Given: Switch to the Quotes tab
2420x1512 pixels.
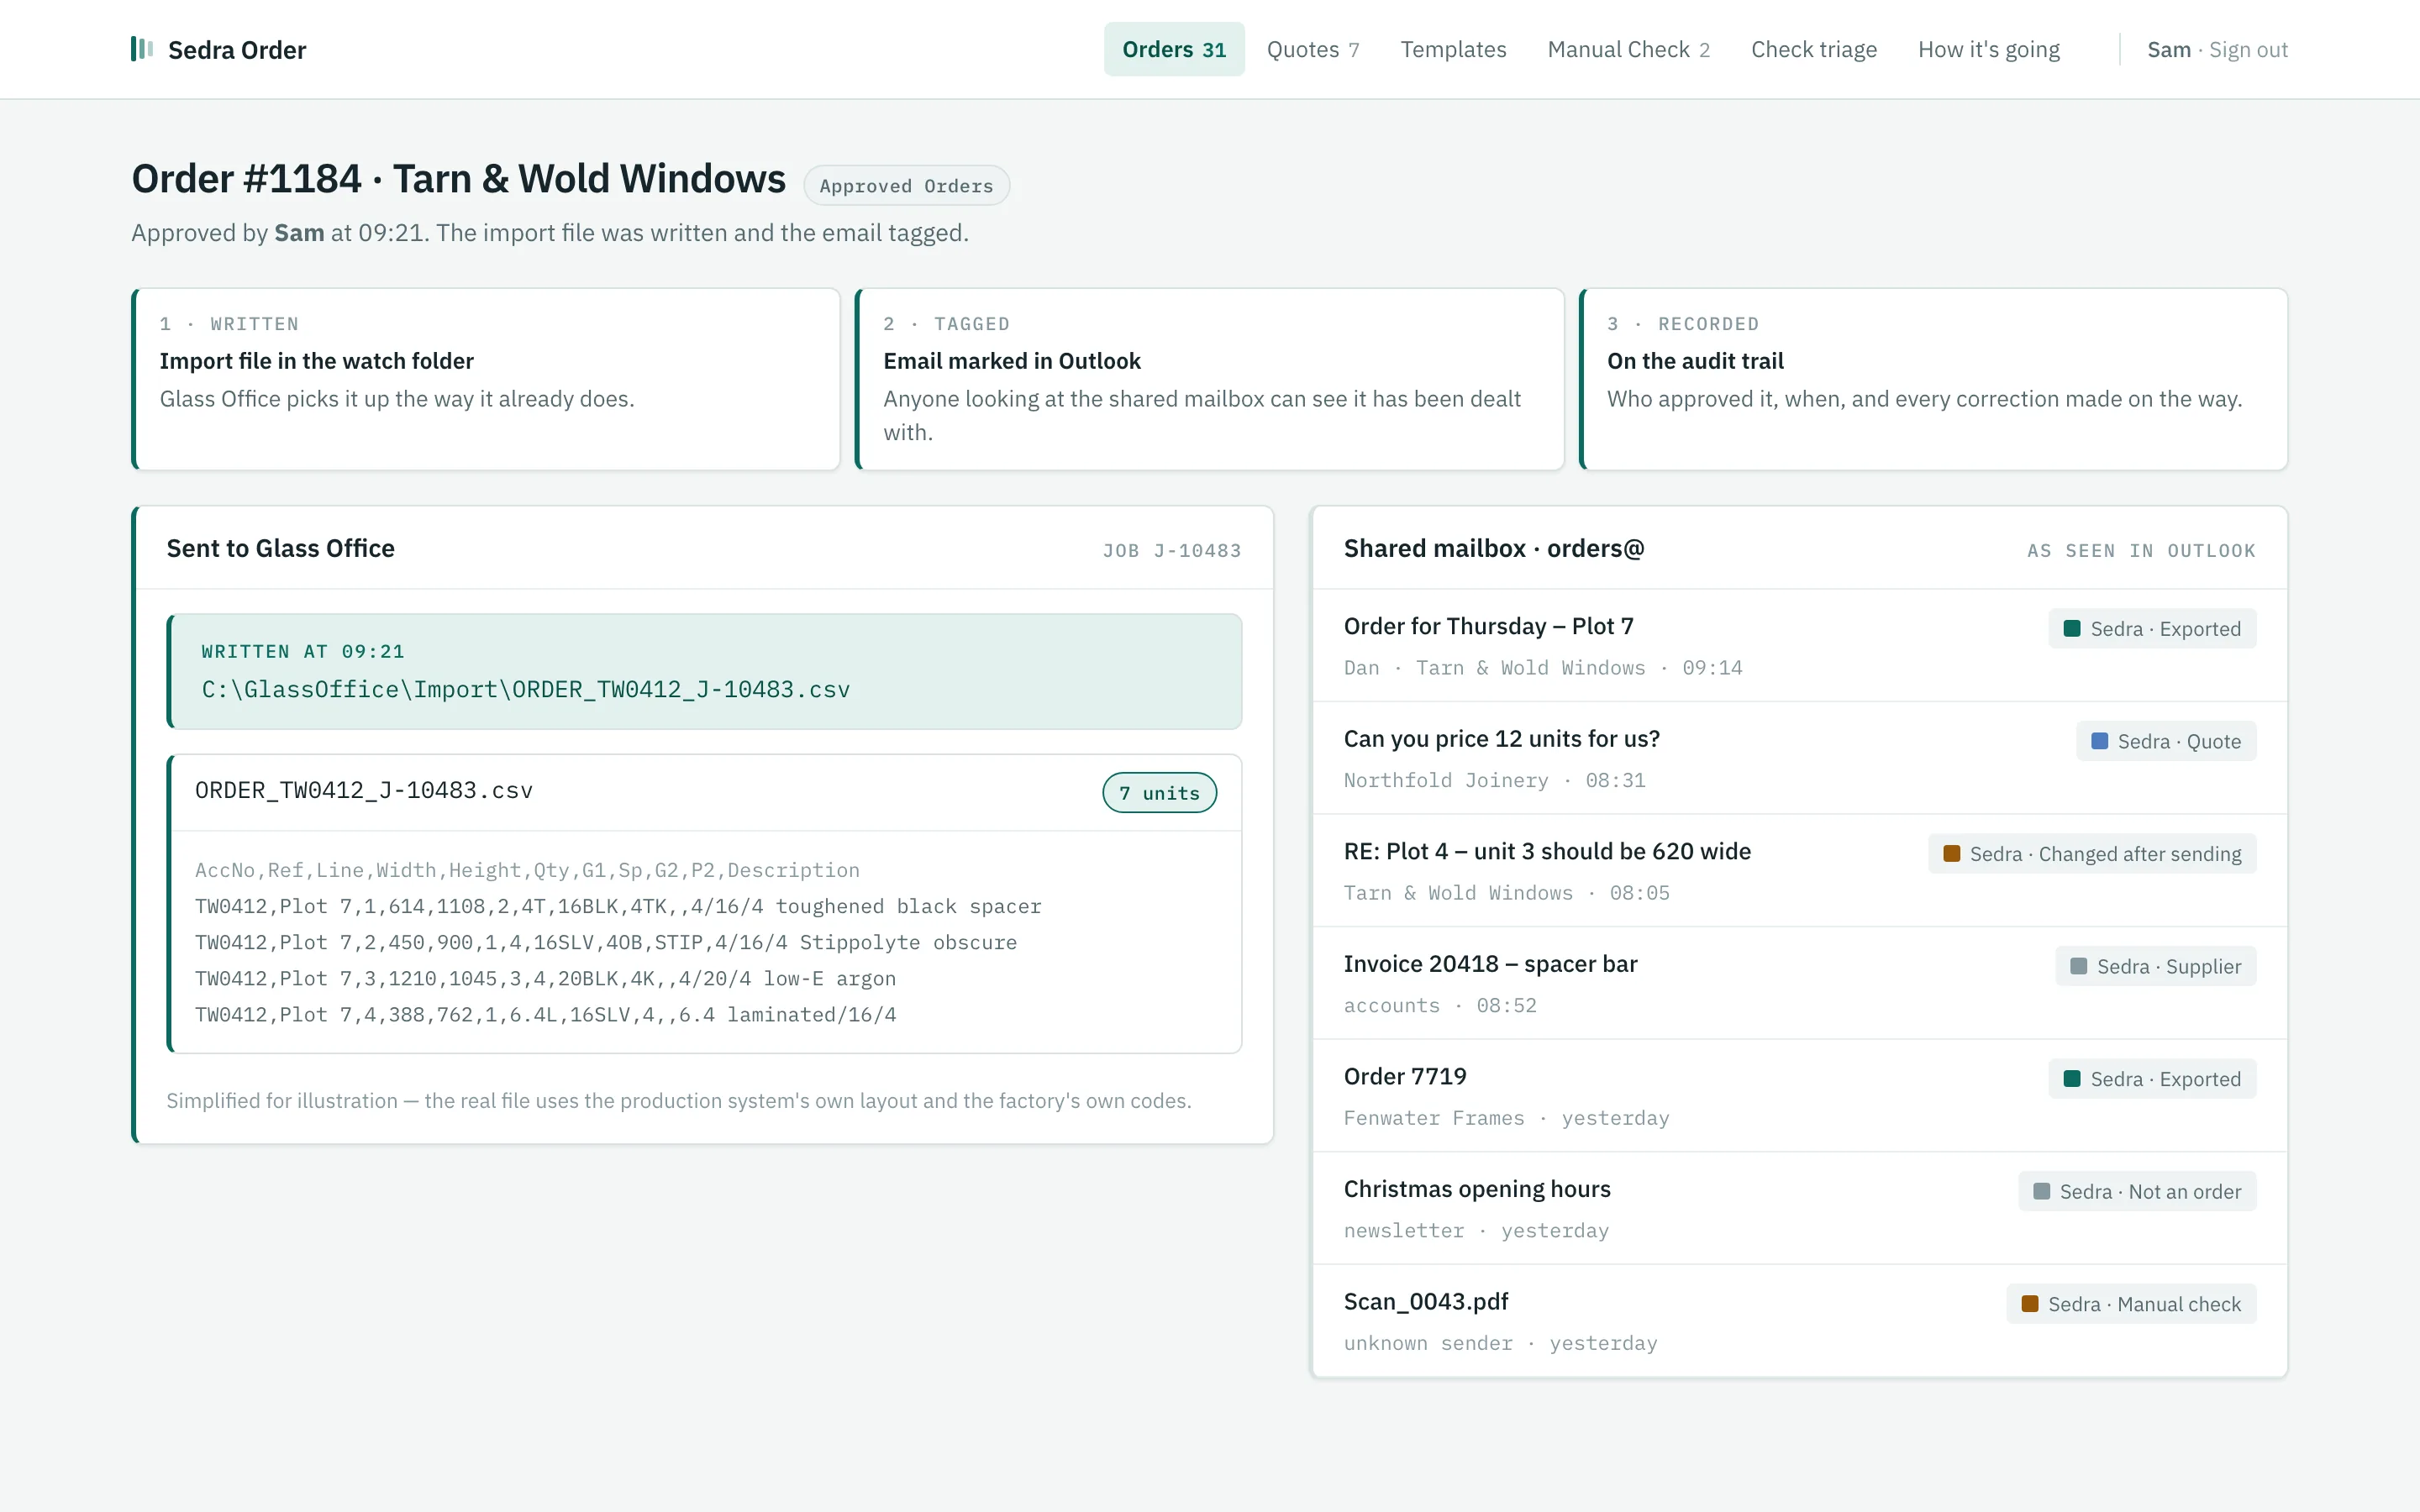Looking at the screenshot, I should pos(1312,49).
